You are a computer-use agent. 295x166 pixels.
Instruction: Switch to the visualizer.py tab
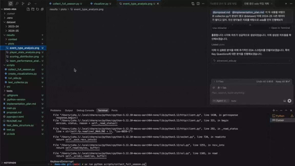(101, 4)
